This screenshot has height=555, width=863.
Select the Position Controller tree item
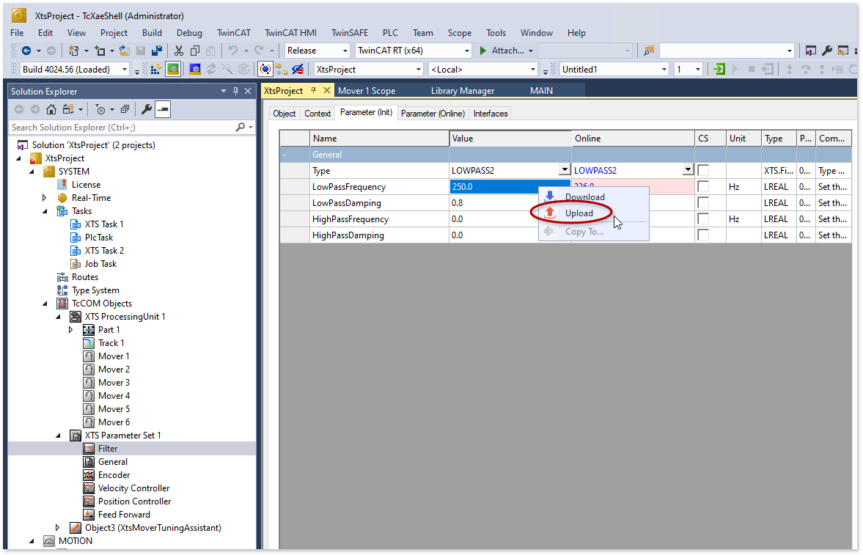(134, 501)
